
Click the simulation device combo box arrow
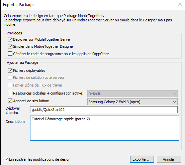pos(175,102)
